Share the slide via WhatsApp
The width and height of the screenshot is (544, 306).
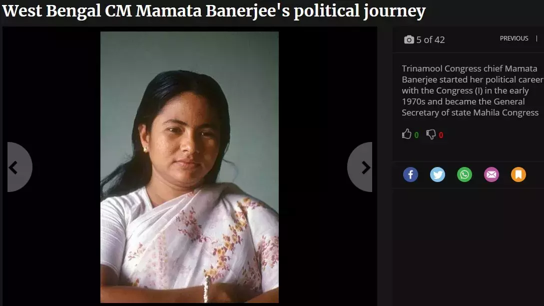tap(465, 174)
